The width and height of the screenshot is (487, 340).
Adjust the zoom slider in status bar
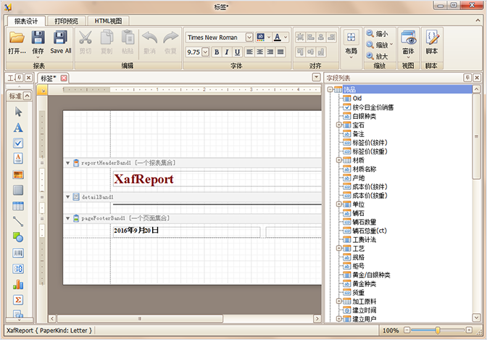[438, 331]
